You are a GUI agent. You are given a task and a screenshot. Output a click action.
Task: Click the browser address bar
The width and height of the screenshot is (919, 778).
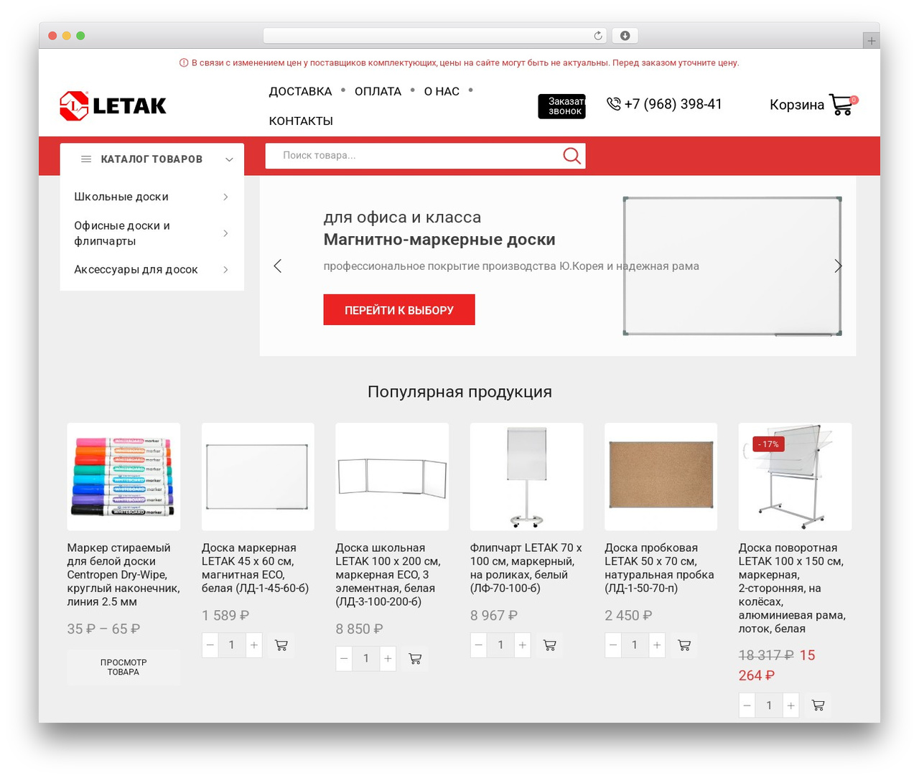point(435,36)
